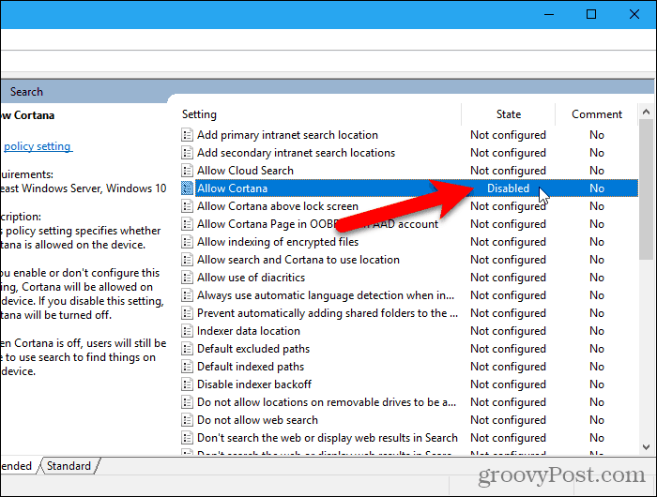Viewport: 657px width, 497px height.
Task: Click the policy icon beside Add primary intranet search location
Action: tap(187, 135)
